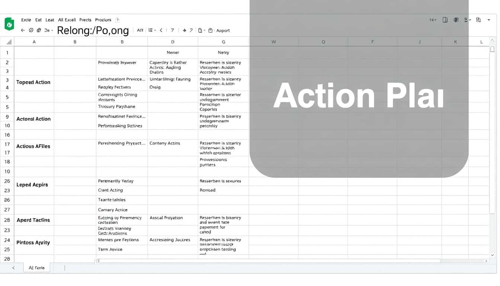
Task: Click the left chevron toolbar icon
Action: (161, 30)
